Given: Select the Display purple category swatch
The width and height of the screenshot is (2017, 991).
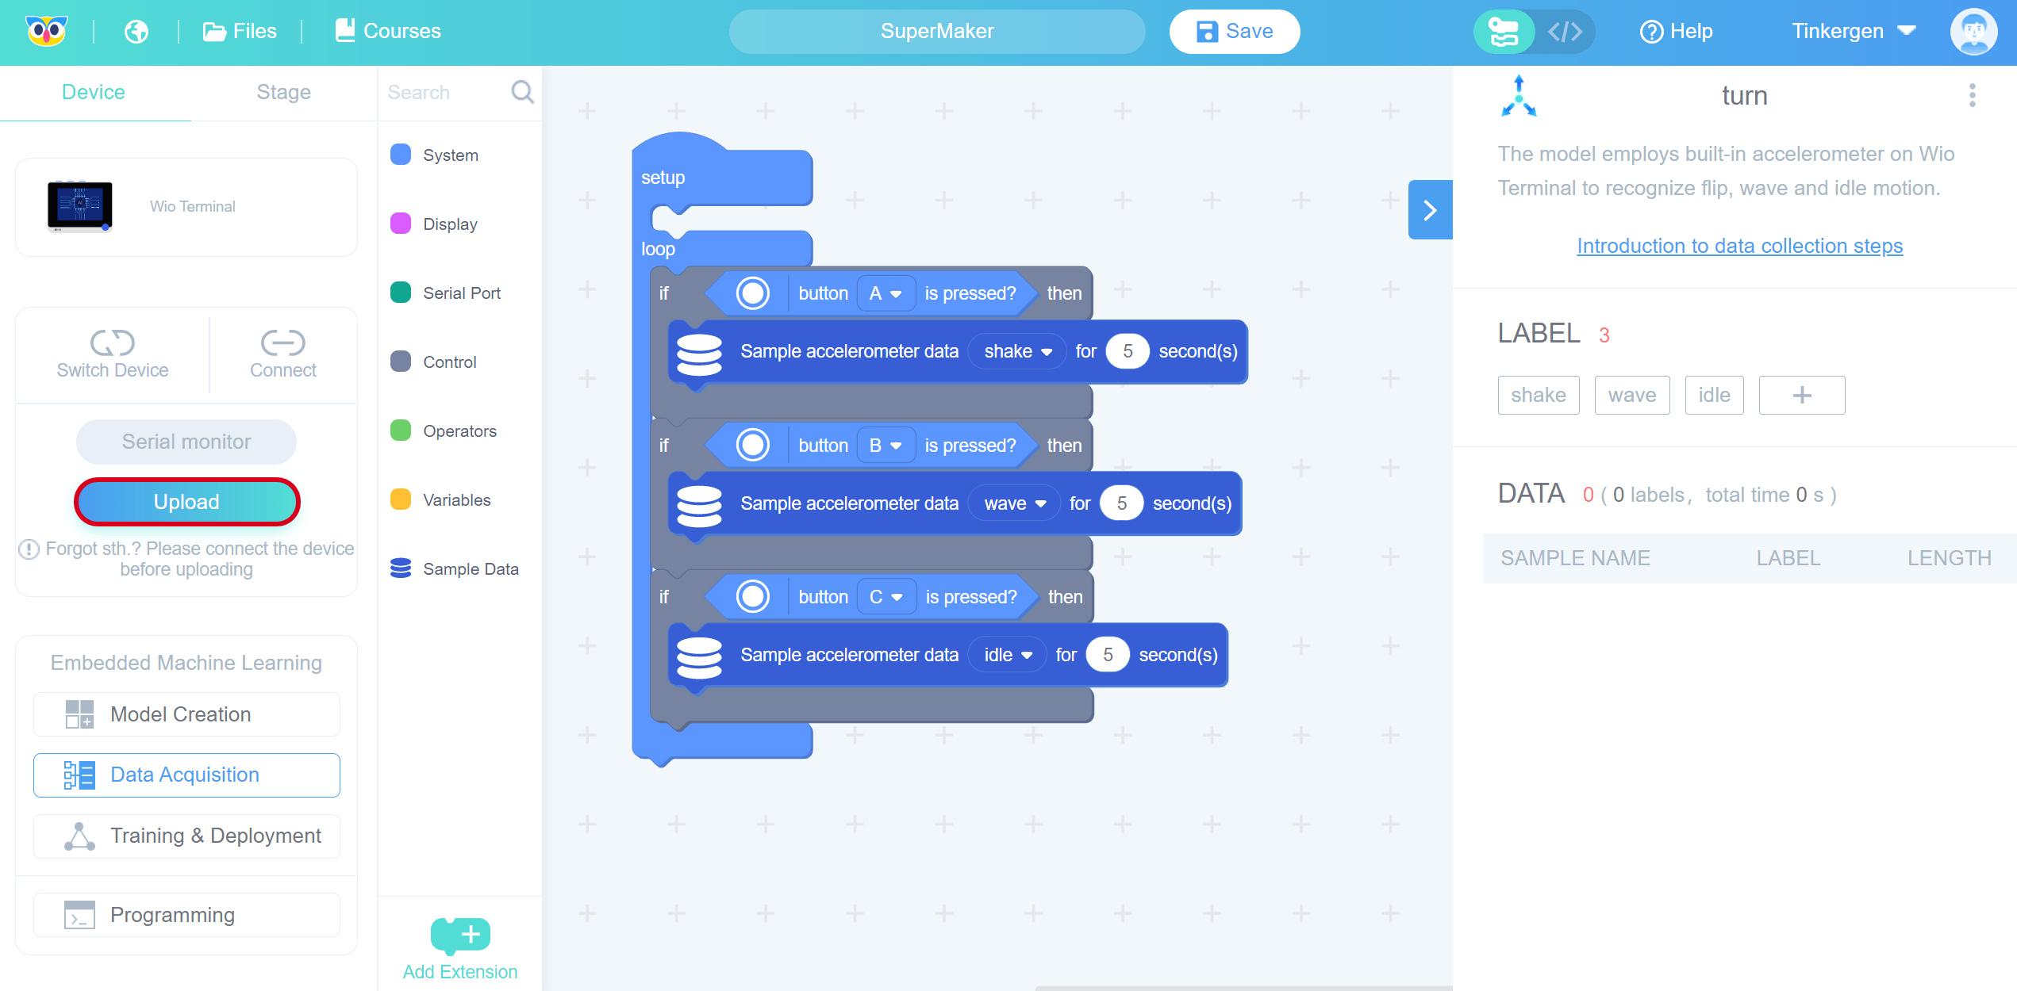Looking at the screenshot, I should click(401, 224).
